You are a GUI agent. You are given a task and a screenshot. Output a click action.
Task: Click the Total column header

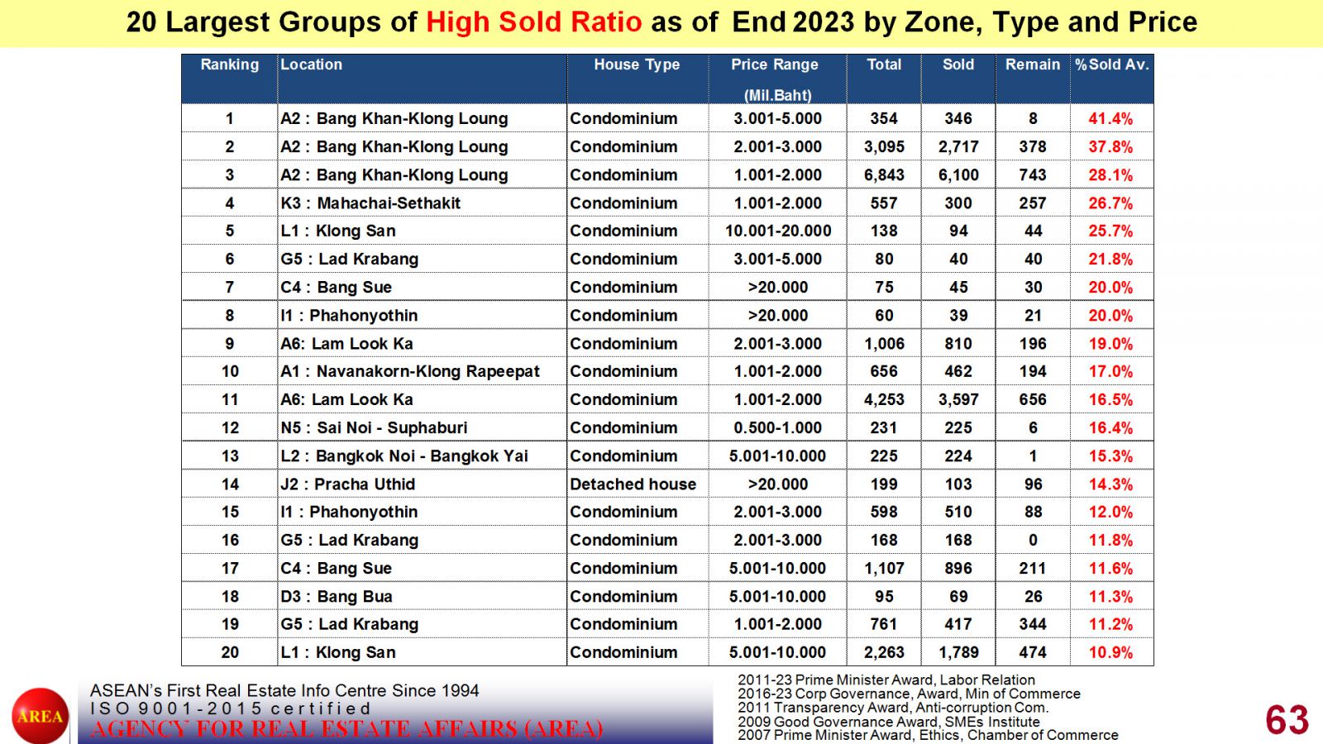click(x=884, y=64)
